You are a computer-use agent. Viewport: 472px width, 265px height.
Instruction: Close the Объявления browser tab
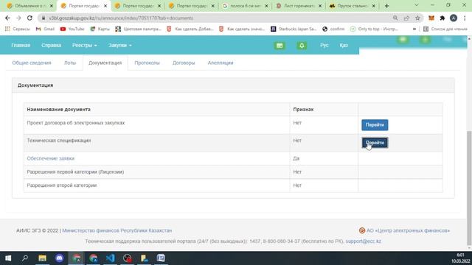[x=51, y=6]
